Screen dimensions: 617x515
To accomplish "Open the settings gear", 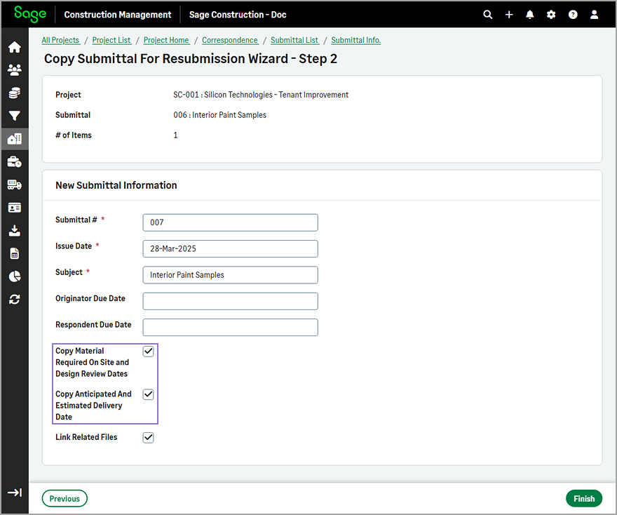I will 551,15.
